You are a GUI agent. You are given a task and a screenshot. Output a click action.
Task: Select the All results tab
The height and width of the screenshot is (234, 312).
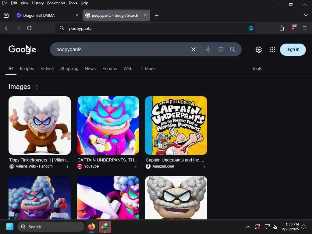pos(11,69)
